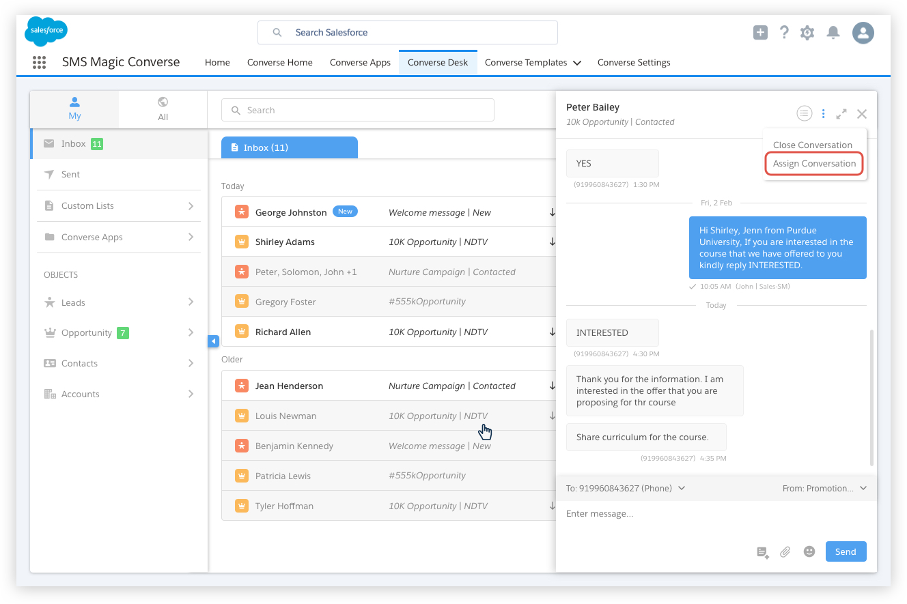Screen dimensions: 907x604
Task: Switch to the My conversations tab
Action: point(74,109)
